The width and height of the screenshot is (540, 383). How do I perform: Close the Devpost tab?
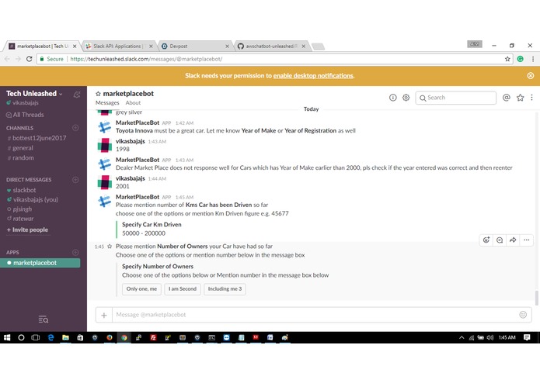(x=227, y=46)
